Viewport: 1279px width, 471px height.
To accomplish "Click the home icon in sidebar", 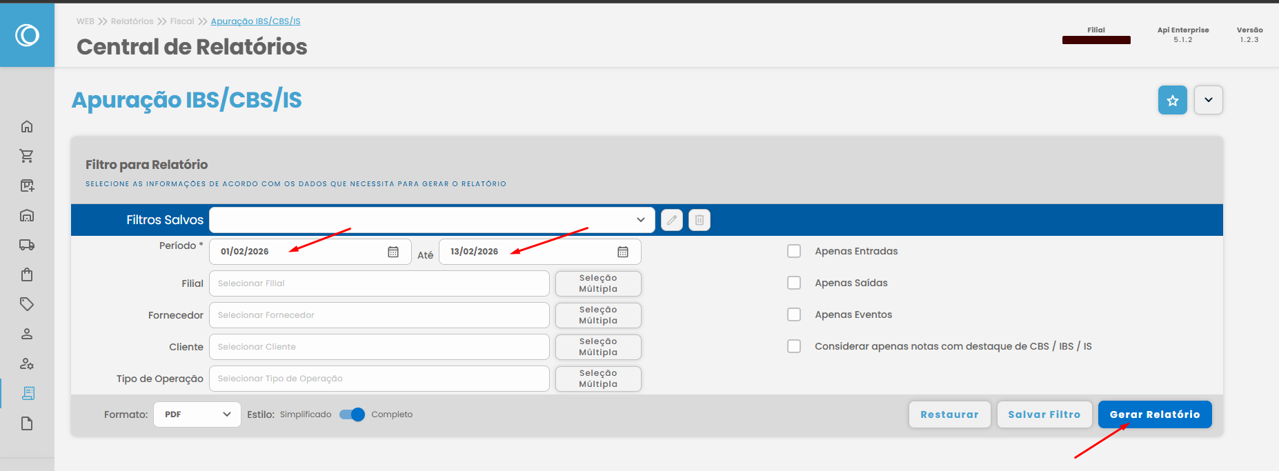I will pyautogui.click(x=27, y=126).
